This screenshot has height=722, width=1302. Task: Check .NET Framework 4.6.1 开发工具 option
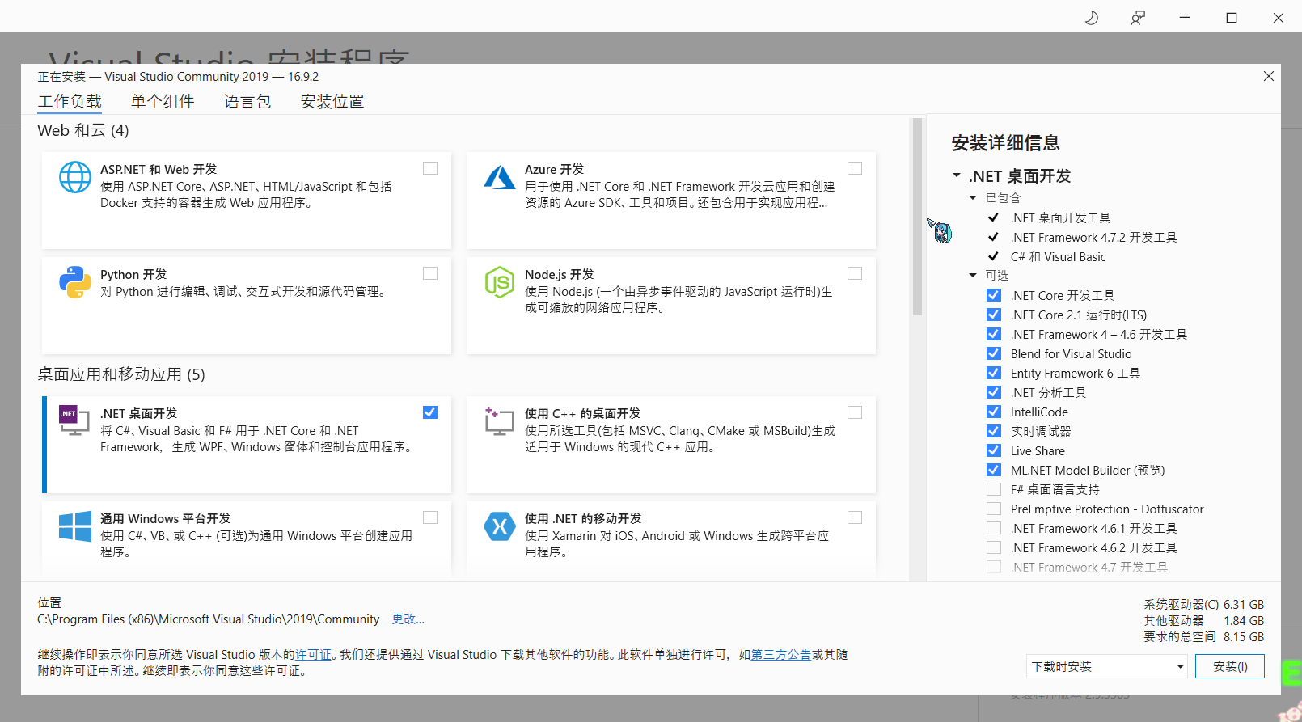(x=994, y=528)
